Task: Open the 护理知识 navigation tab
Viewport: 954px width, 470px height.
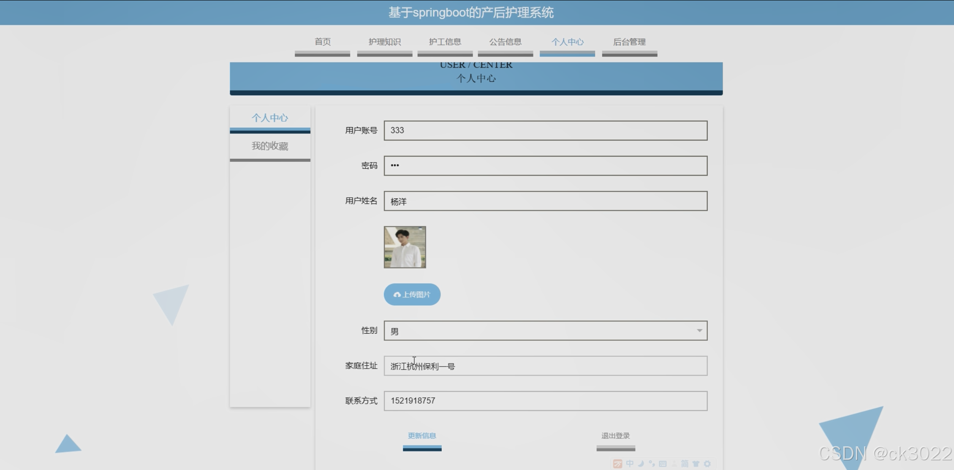Action: pyautogui.click(x=384, y=42)
